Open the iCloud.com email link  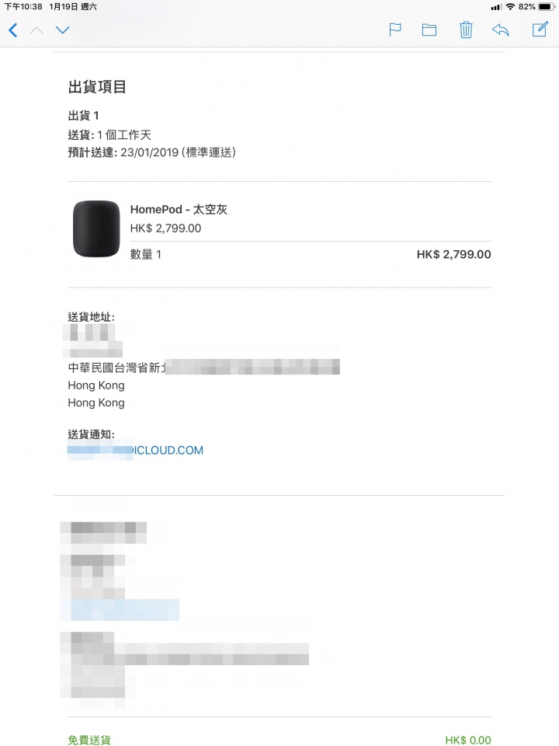(x=135, y=450)
